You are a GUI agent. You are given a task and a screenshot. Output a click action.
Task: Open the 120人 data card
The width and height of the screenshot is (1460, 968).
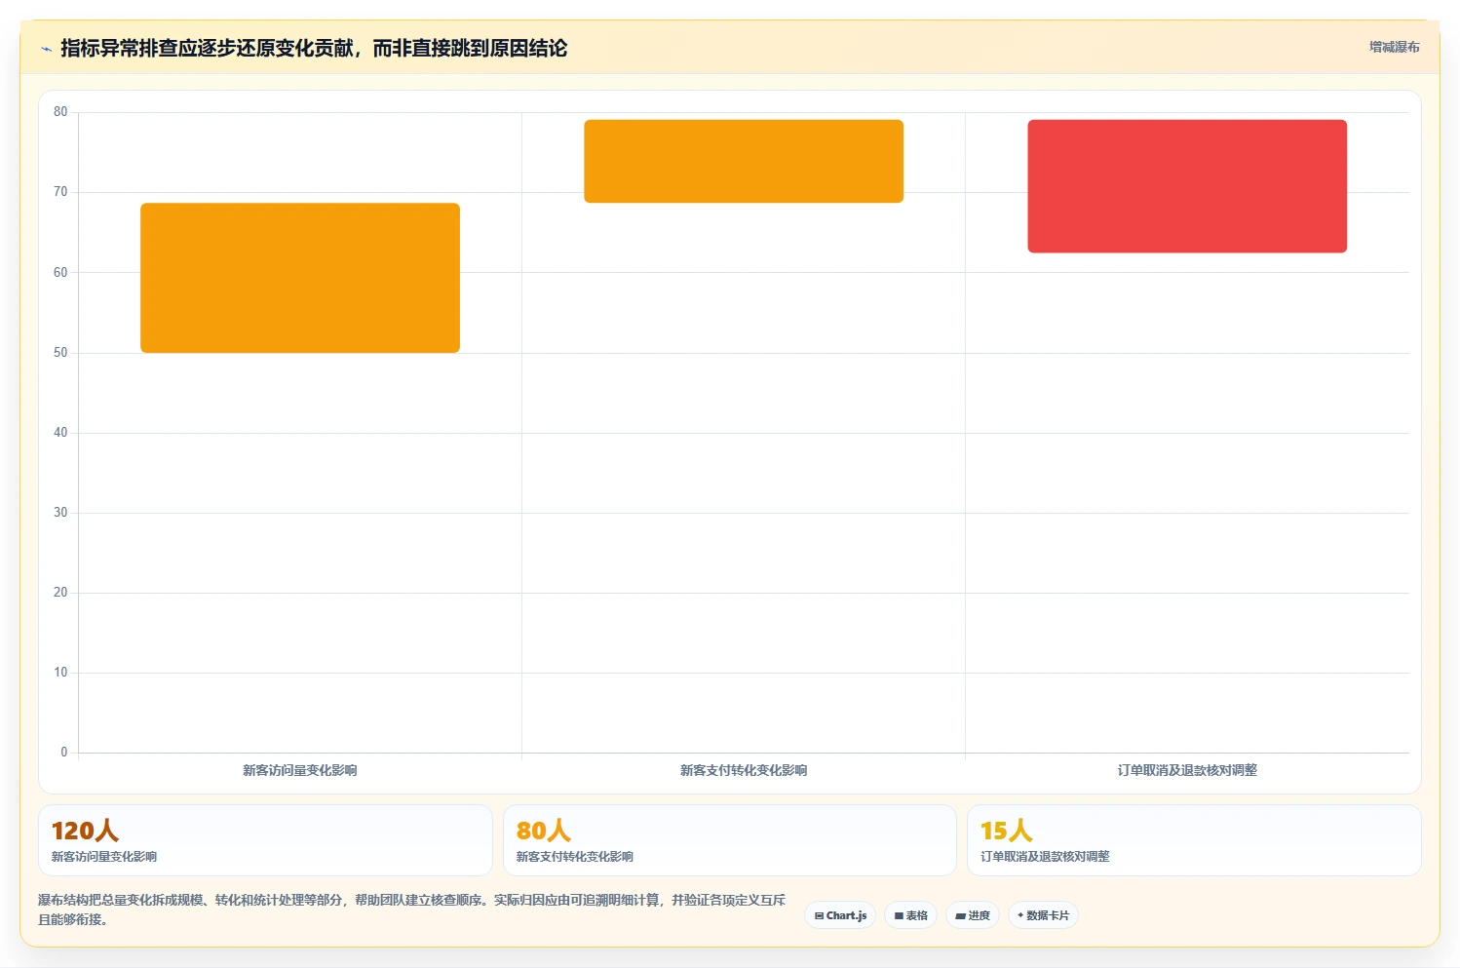pos(265,840)
